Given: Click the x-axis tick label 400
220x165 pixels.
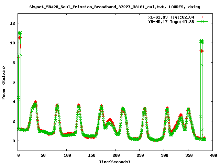Looking at the screenshot, I should point(213,155).
